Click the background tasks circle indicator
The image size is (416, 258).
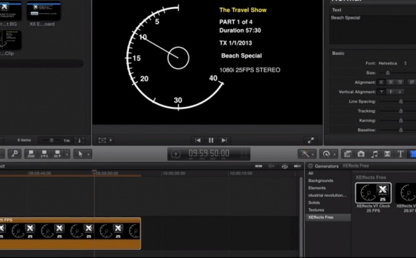pyautogui.click(x=175, y=154)
